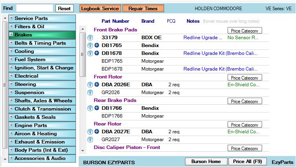Click the Logbook Service button
Viewport: 296px width, 167px height.
pos(100,9)
